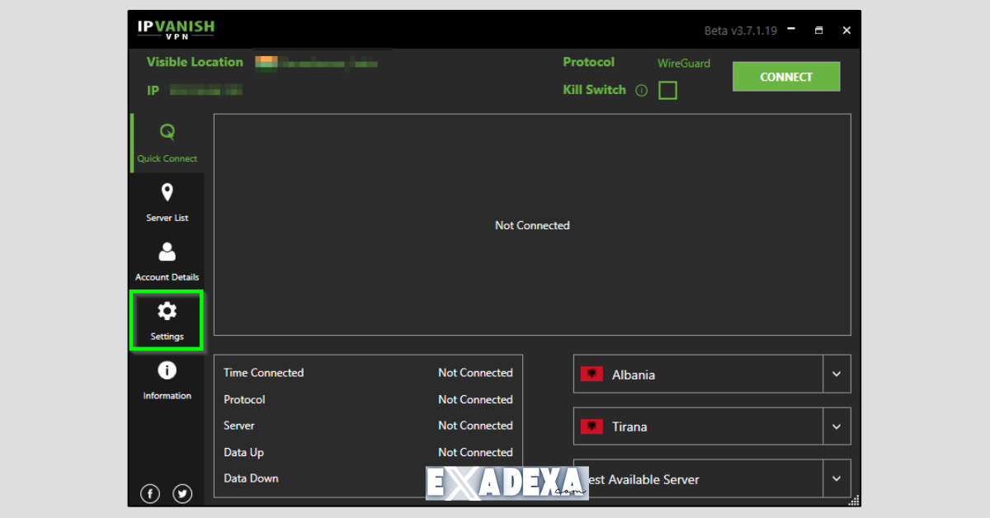Expand the Albania country dropdown
Image resolution: width=990 pixels, height=518 pixels.
click(836, 374)
